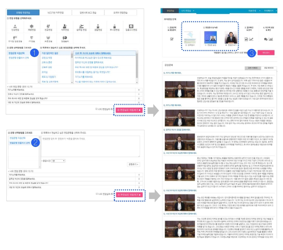
Task: Remove 자기소개를 해보세요 from upper question list
Action: click(139, 90)
